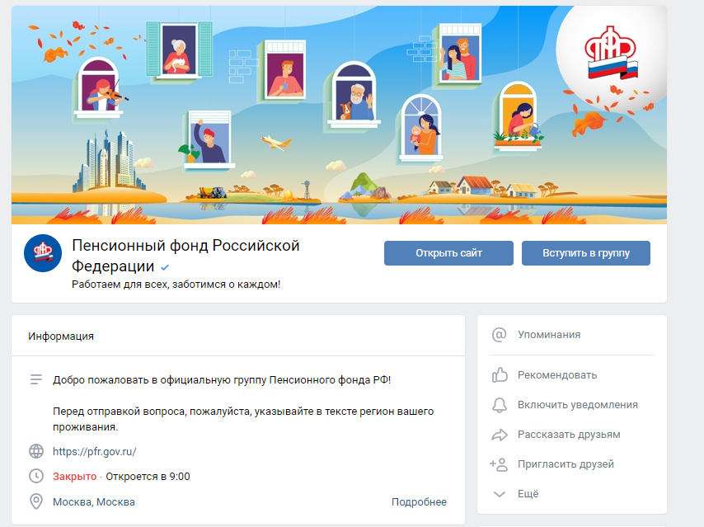Open the Подробнее details link
The height and width of the screenshot is (527, 704).
click(x=419, y=501)
